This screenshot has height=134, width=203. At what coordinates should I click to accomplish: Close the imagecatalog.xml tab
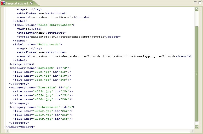31,3
